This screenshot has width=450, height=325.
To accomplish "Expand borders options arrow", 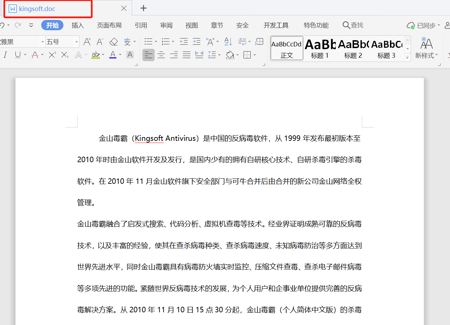I will [254, 55].
